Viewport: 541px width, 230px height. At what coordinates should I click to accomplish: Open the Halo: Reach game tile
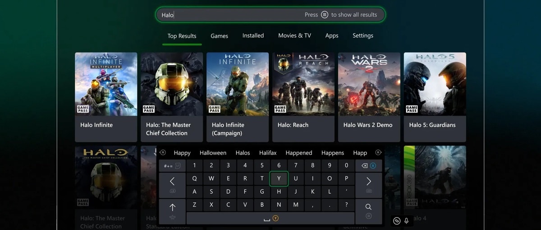pyautogui.click(x=303, y=97)
